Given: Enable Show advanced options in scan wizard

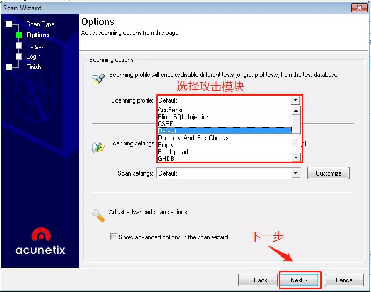Looking at the screenshot, I should point(113,237).
